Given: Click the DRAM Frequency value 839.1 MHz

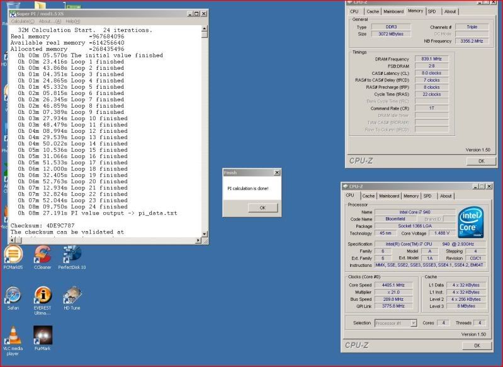Looking at the screenshot, I should pyautogui.click(x=431, y=59).
